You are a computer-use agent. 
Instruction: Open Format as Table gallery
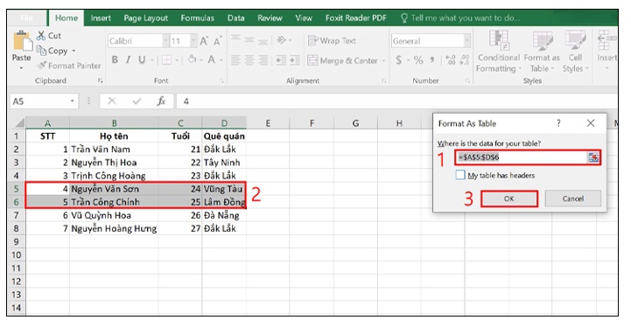pyautogui.click(x=542, y=52)
